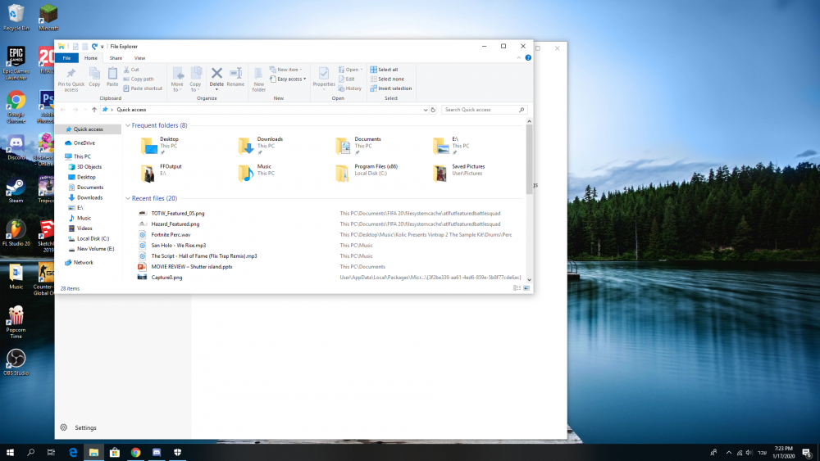The image size is (820, 461).
Task: Select the FFOutput frequent folder
Action: click(x=162, y=172)
